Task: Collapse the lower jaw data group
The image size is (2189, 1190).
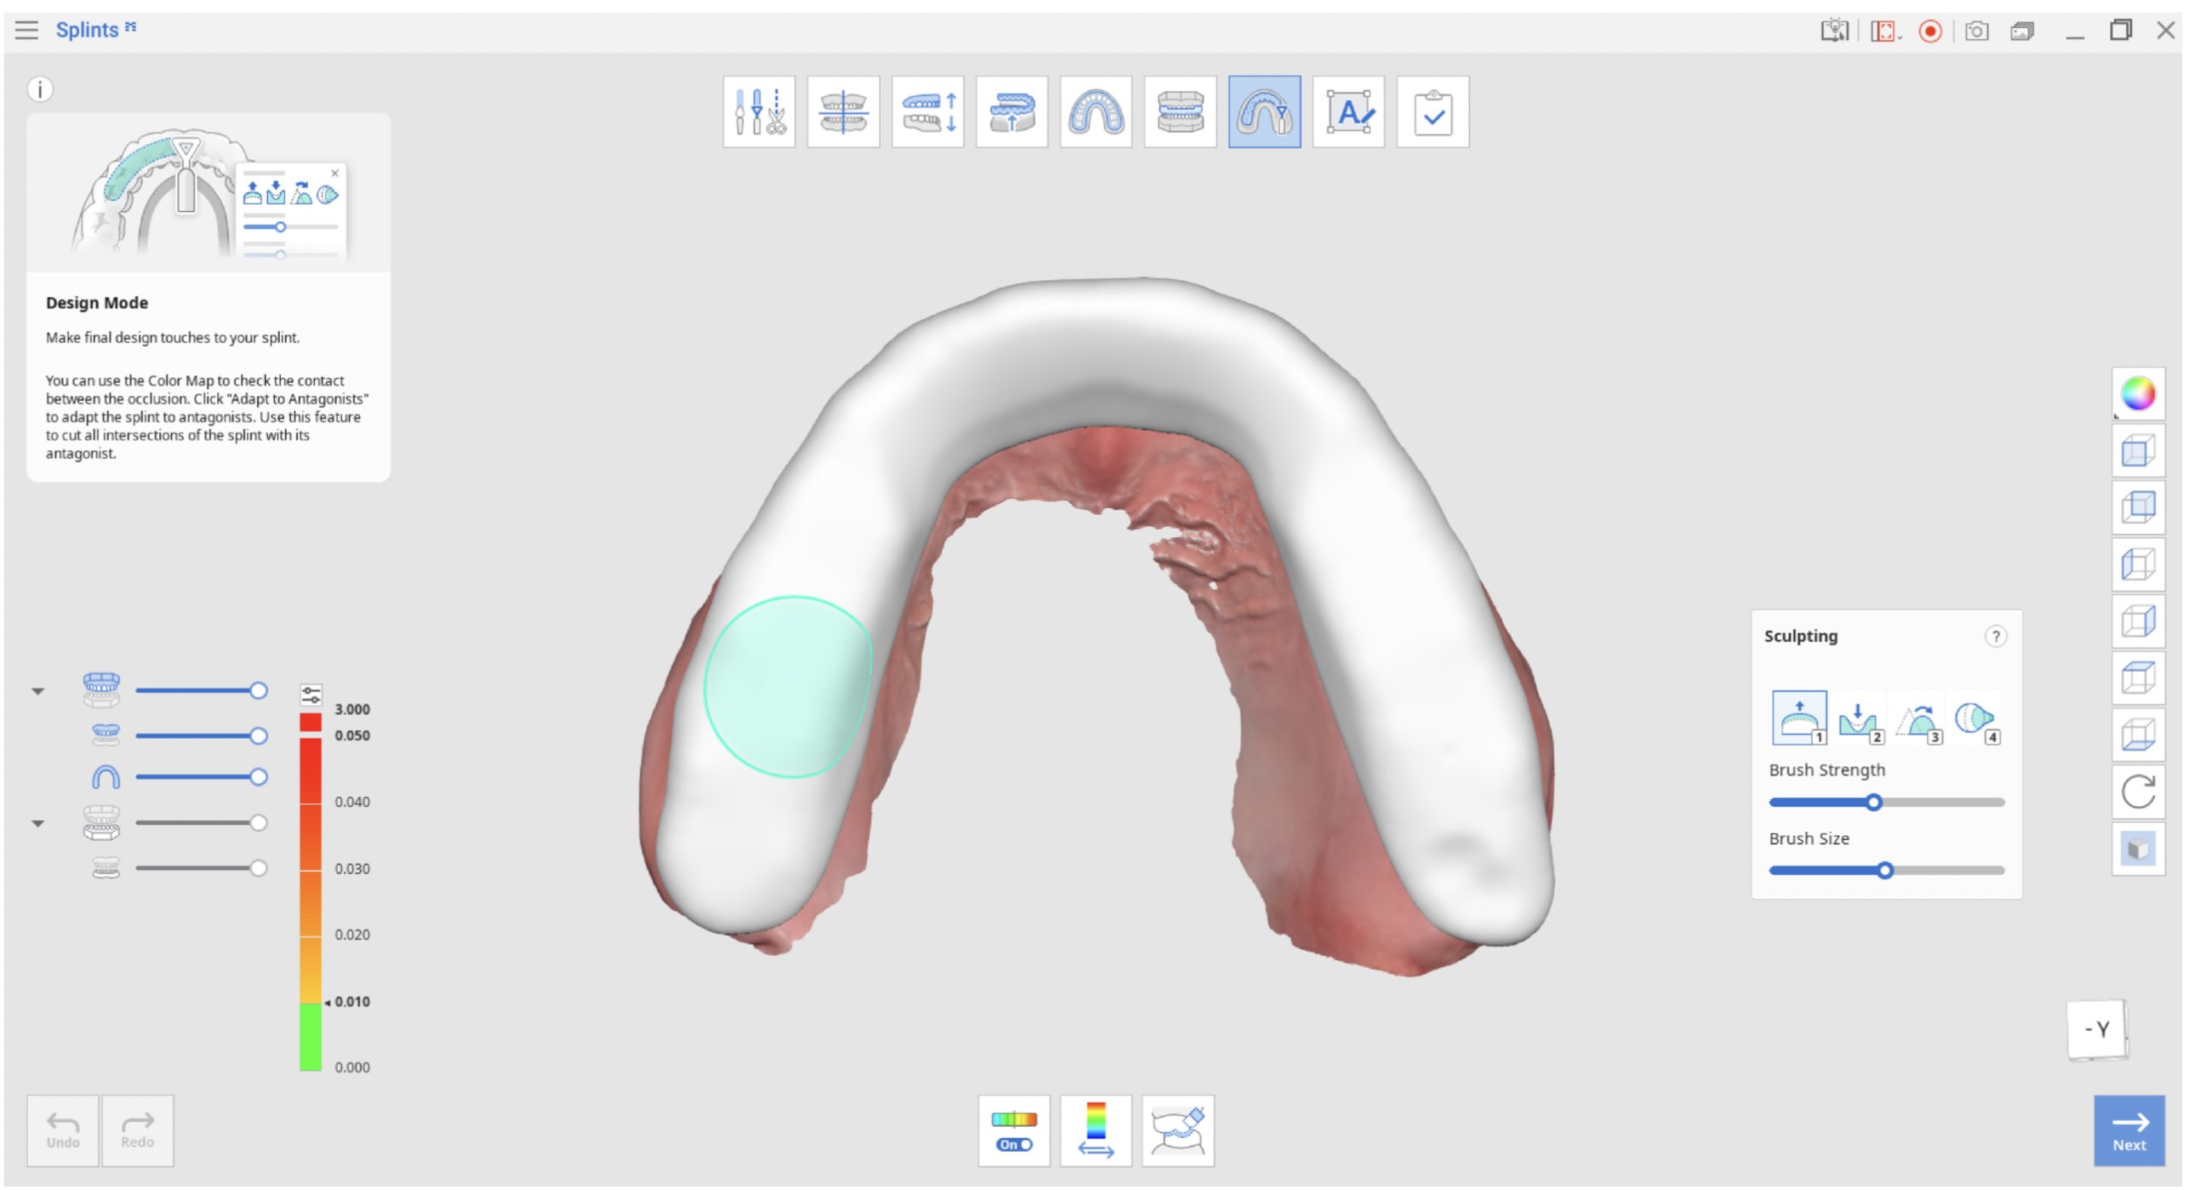Action: point(37,824)
